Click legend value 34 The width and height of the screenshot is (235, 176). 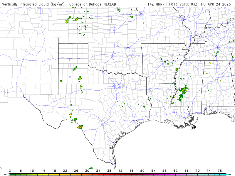click(x=98, y=171)
